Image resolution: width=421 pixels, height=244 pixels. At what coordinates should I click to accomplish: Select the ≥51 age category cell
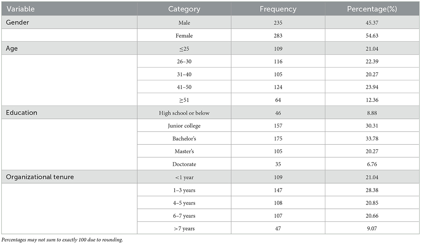[x=184, y=100]
